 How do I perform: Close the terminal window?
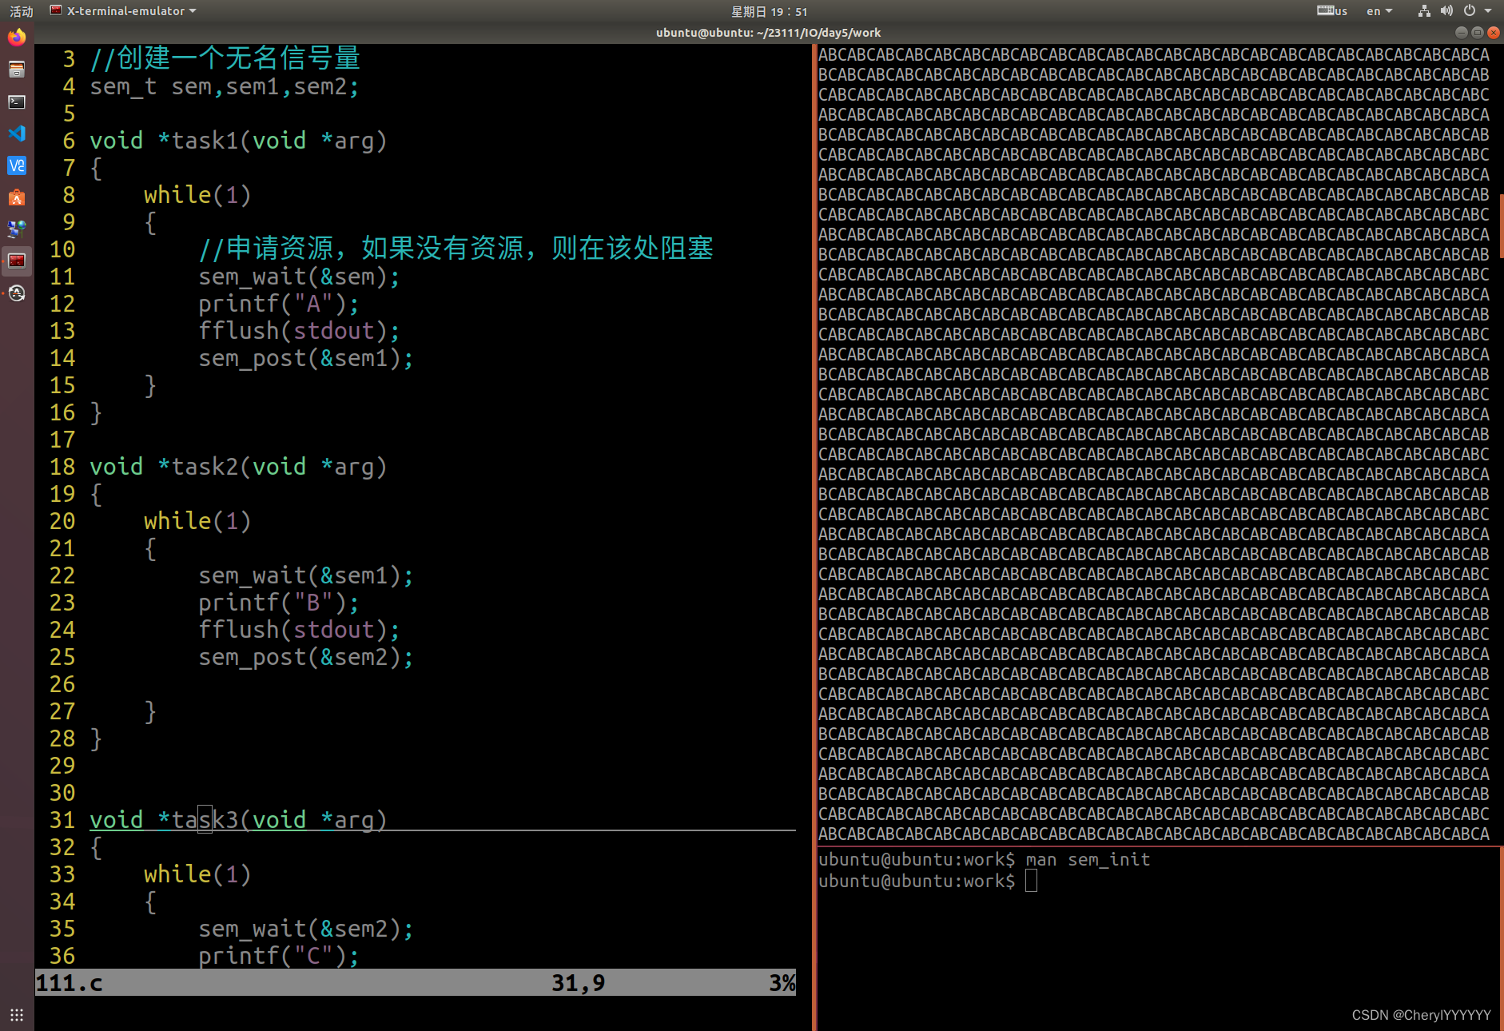[1493, 33]
